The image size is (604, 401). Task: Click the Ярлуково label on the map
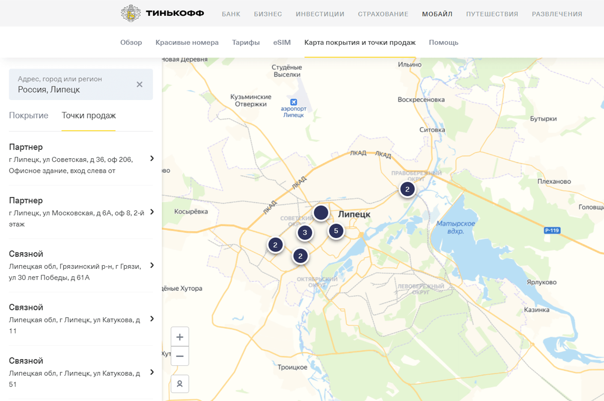542,282
